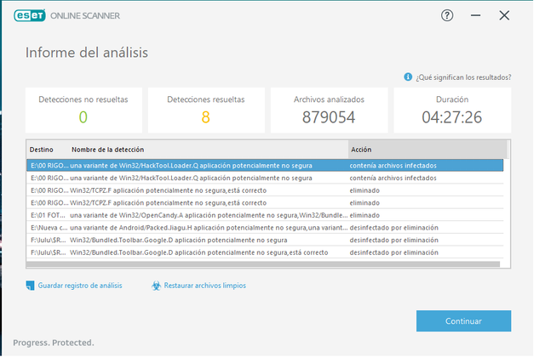Viewport: 545px width, 357px height.
Task: Sort by the Destino column header
Action: (42, 150)
